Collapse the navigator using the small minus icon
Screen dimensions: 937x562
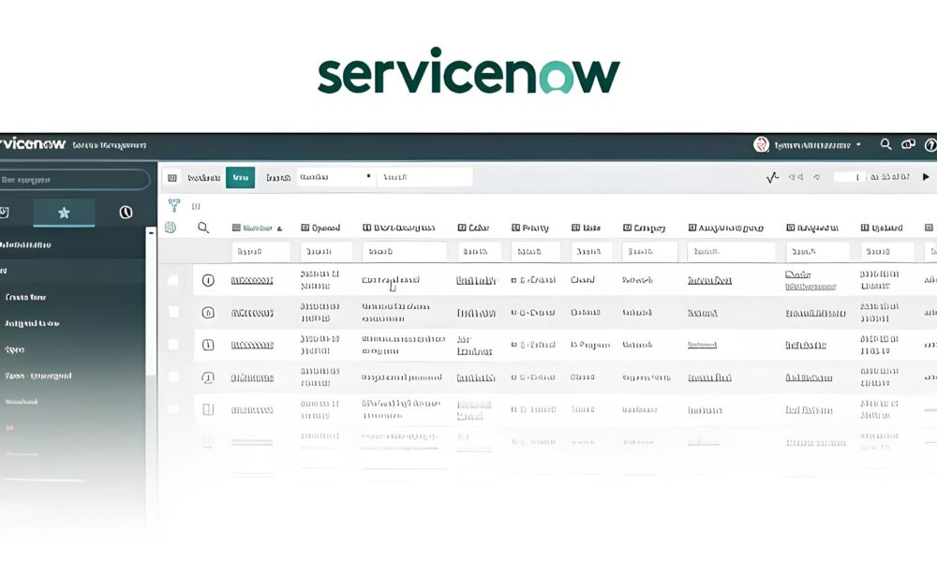tap(151, 233)
